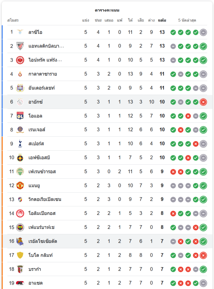
Task: Click the Ajax crest icon
Action: [x=20, y=102]
